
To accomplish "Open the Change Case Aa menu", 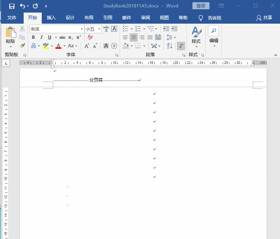I will tap(72, 46).
